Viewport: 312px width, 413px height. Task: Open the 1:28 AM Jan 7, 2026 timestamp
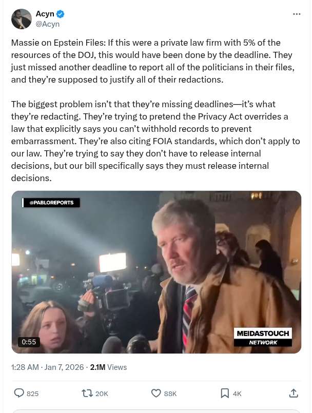tap(47, 367)
